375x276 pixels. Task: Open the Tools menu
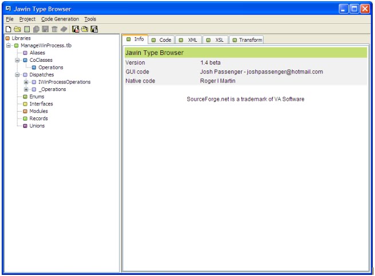point(90,19)
